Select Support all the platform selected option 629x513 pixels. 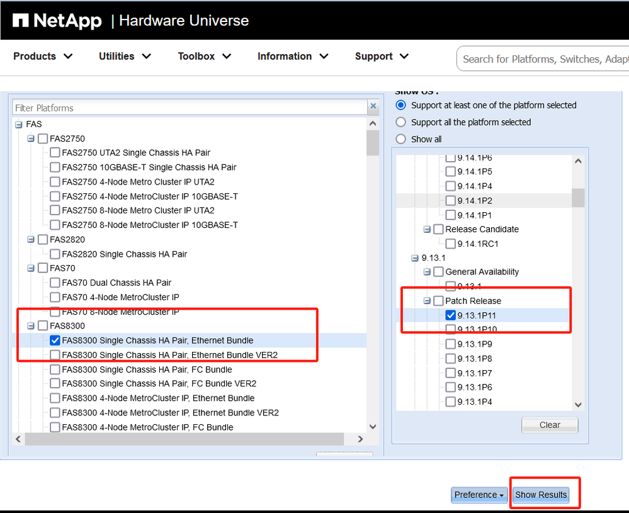pos(400,122)
